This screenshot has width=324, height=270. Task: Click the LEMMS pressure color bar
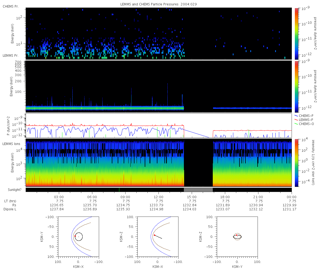pos(296,87)
